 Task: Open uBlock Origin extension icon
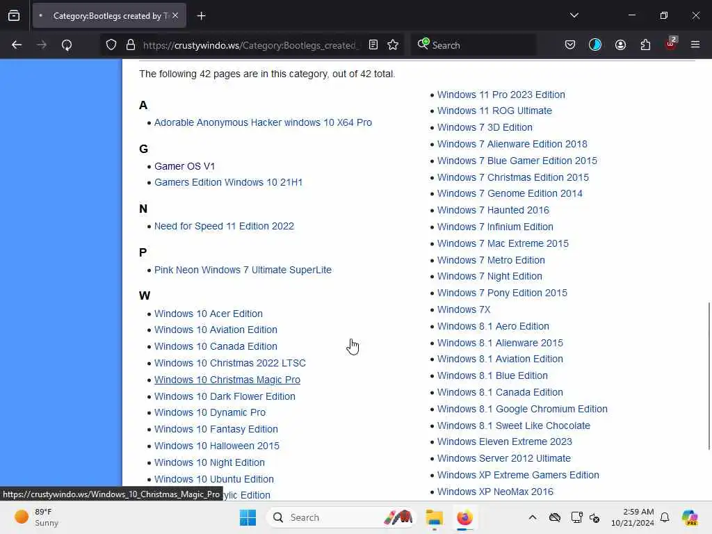pos(671,44)
